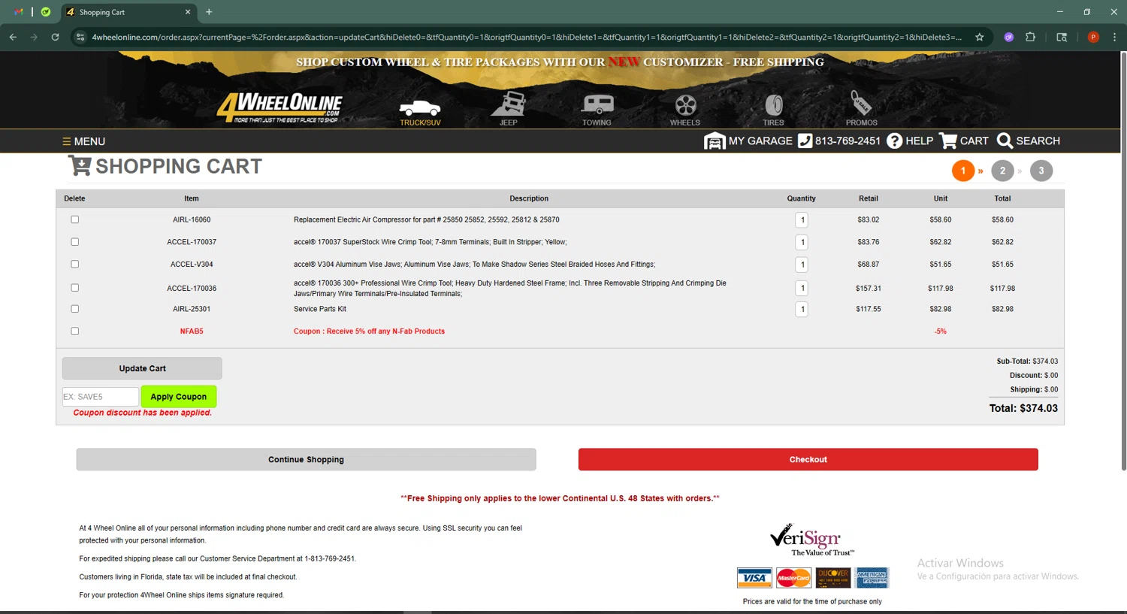Click the phone number 813-769-2451 in header

click(x=839, y=141)
